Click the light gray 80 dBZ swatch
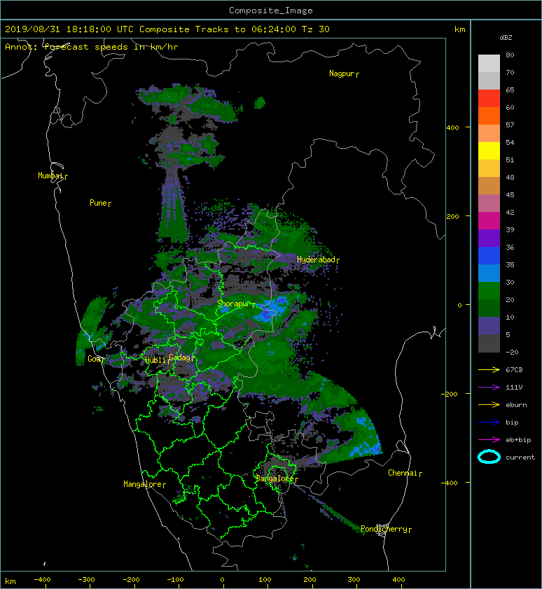This screenshot has height=589, width=542. pos(489,63)
